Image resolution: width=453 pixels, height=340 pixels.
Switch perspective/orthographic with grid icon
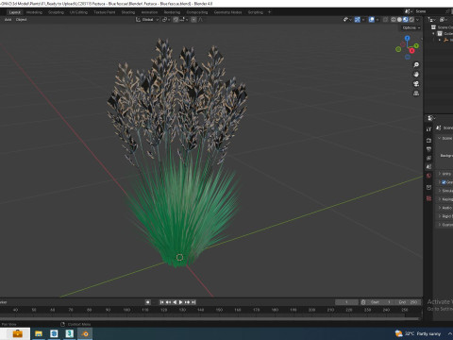(416, 93)
